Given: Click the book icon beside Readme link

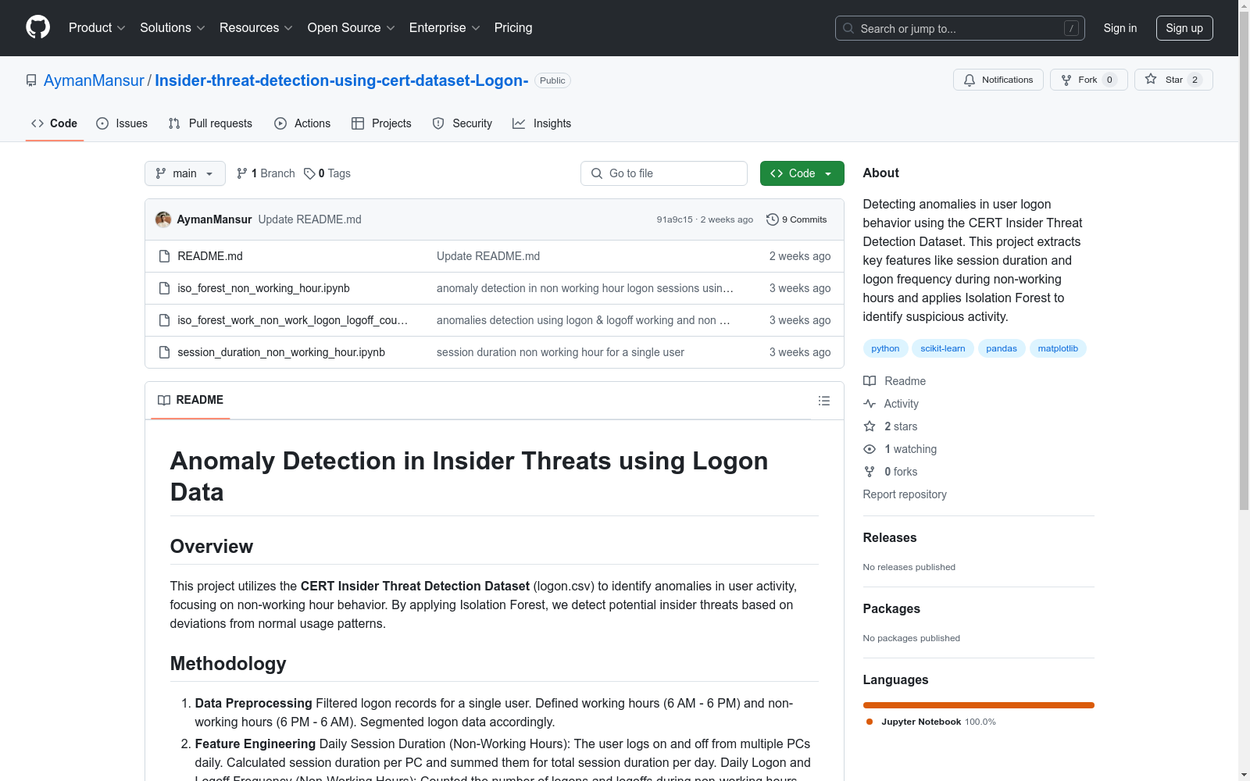Looking at the screenshot, I should pos(870,381).
